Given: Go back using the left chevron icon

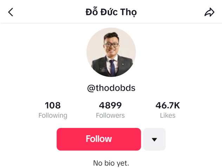Looking at the screenshot, I should click(11, 12).
